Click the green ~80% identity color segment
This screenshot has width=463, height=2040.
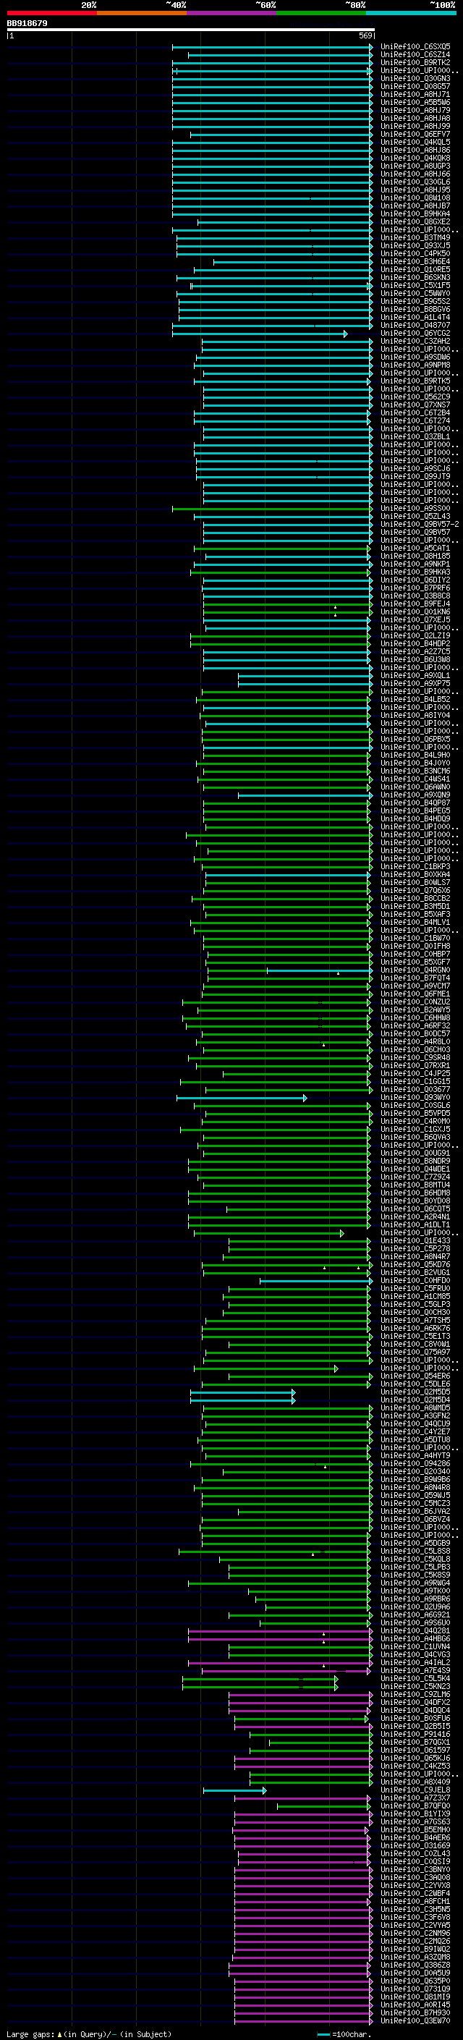(x=321, y=14)
